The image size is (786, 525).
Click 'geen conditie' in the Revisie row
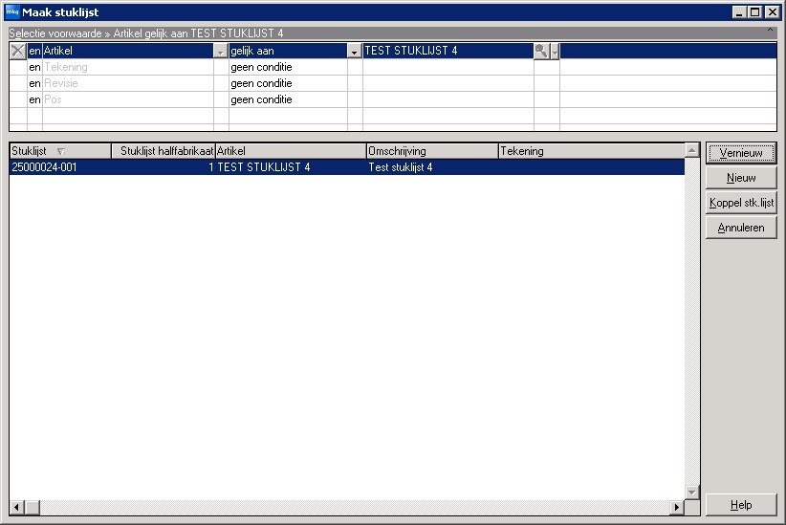tap(261, 83)
